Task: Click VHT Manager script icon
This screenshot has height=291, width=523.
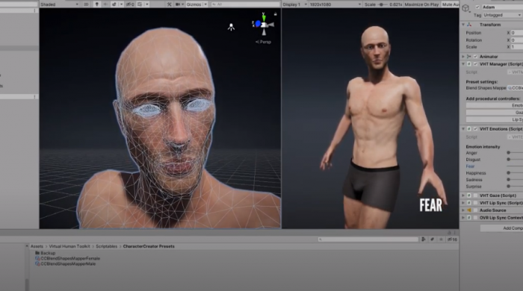Action: (469, 64)
